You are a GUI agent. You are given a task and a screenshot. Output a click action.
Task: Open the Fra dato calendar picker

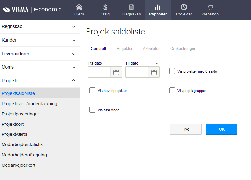[116, 72]
